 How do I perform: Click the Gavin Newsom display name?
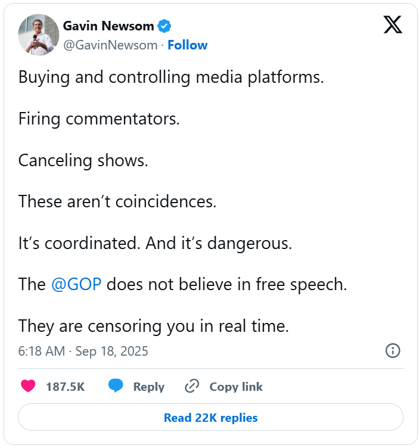108,26
